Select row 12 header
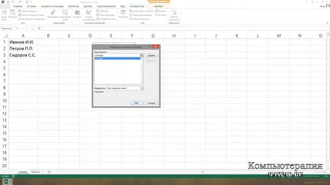 pos(4,114)
